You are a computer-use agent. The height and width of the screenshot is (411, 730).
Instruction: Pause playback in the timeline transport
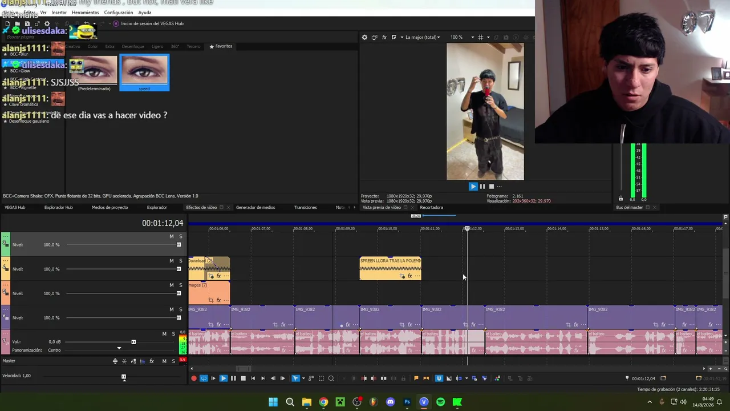tap(233, 378)
